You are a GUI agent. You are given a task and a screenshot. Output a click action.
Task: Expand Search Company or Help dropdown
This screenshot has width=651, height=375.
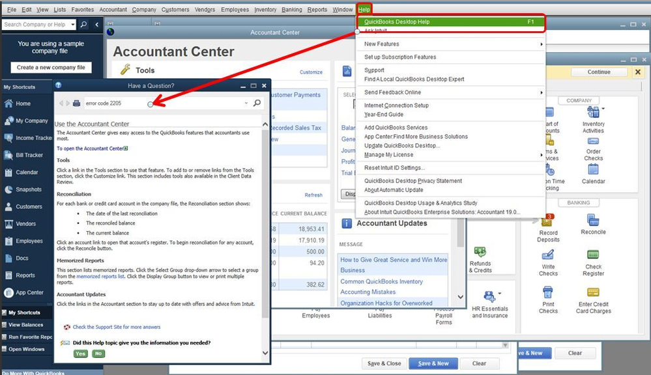coord(72,25)
